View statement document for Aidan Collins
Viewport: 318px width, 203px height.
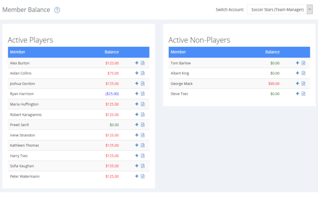pyautogui.click(x=143, y=73)
